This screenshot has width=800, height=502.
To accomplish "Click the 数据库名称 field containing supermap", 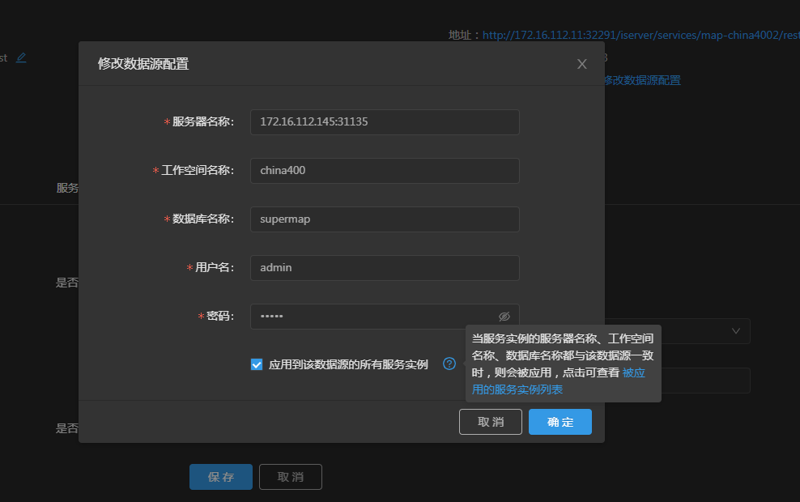I will click(385, 219).
